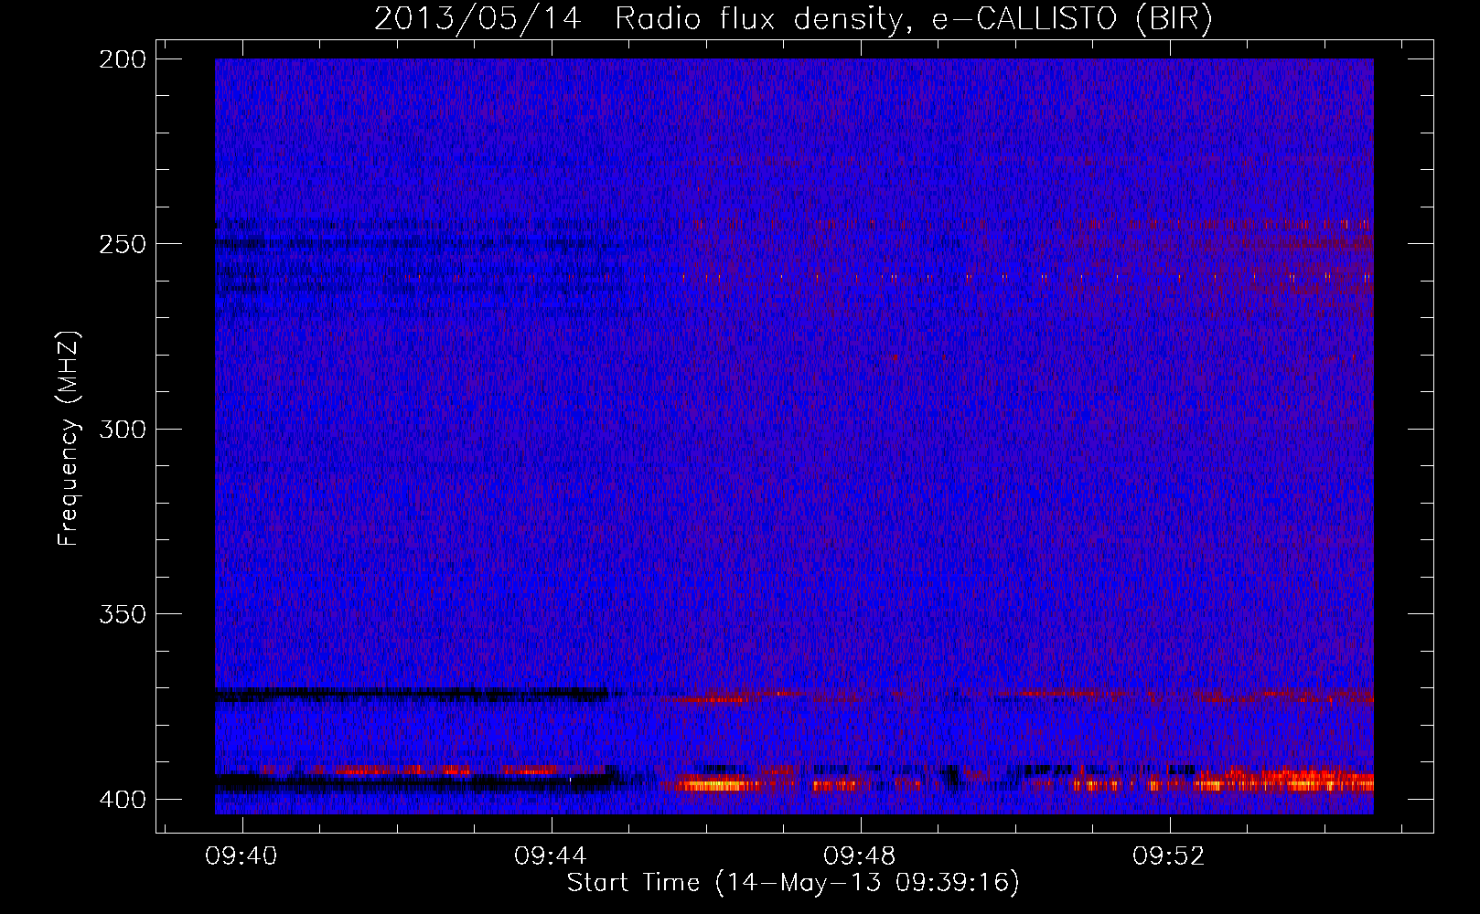
Task: Click the 09:48 time tick label
Action: coord(860,856)
